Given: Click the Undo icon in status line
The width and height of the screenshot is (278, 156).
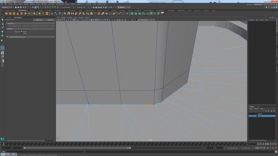Looking at the screenshot, I should pos(23,7).
